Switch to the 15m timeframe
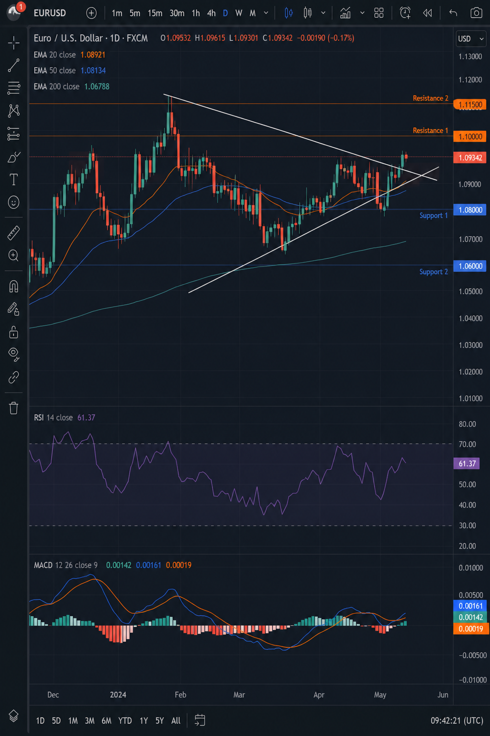The width and height of the screenshot is (490, 736). click(155, 13)
